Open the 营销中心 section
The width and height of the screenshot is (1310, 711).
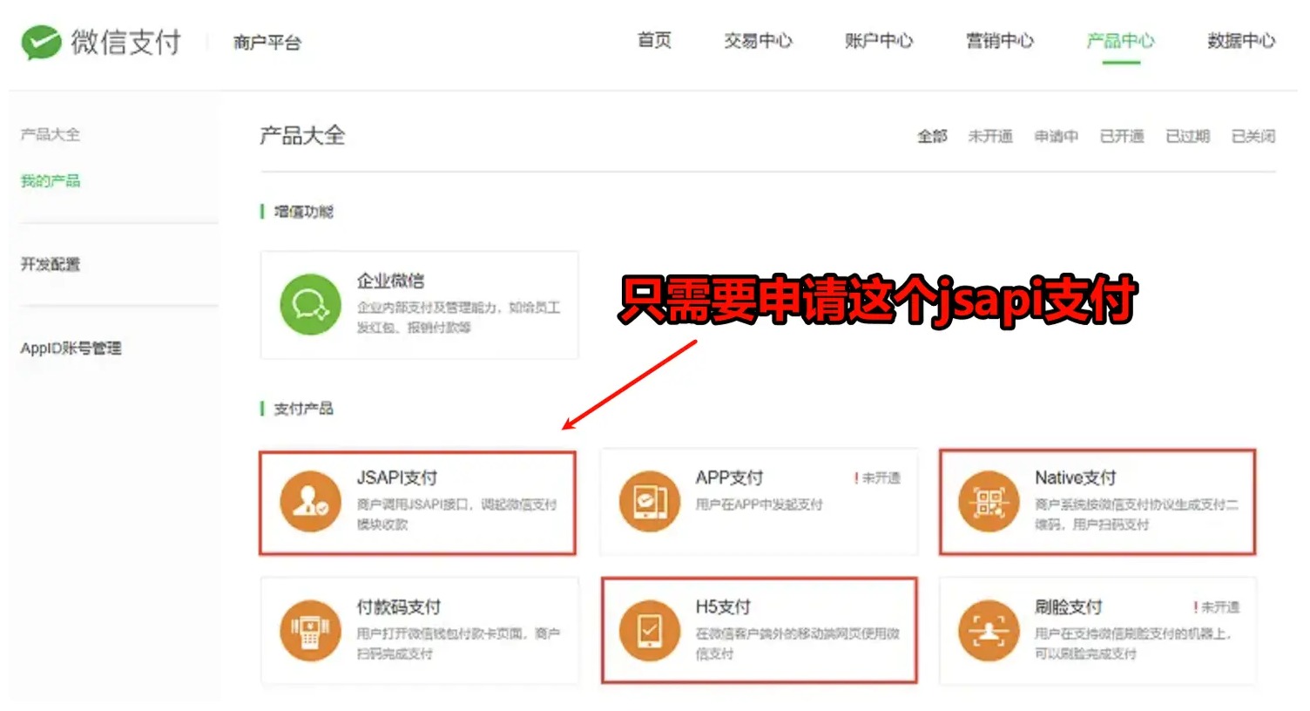coord(1000,41)
